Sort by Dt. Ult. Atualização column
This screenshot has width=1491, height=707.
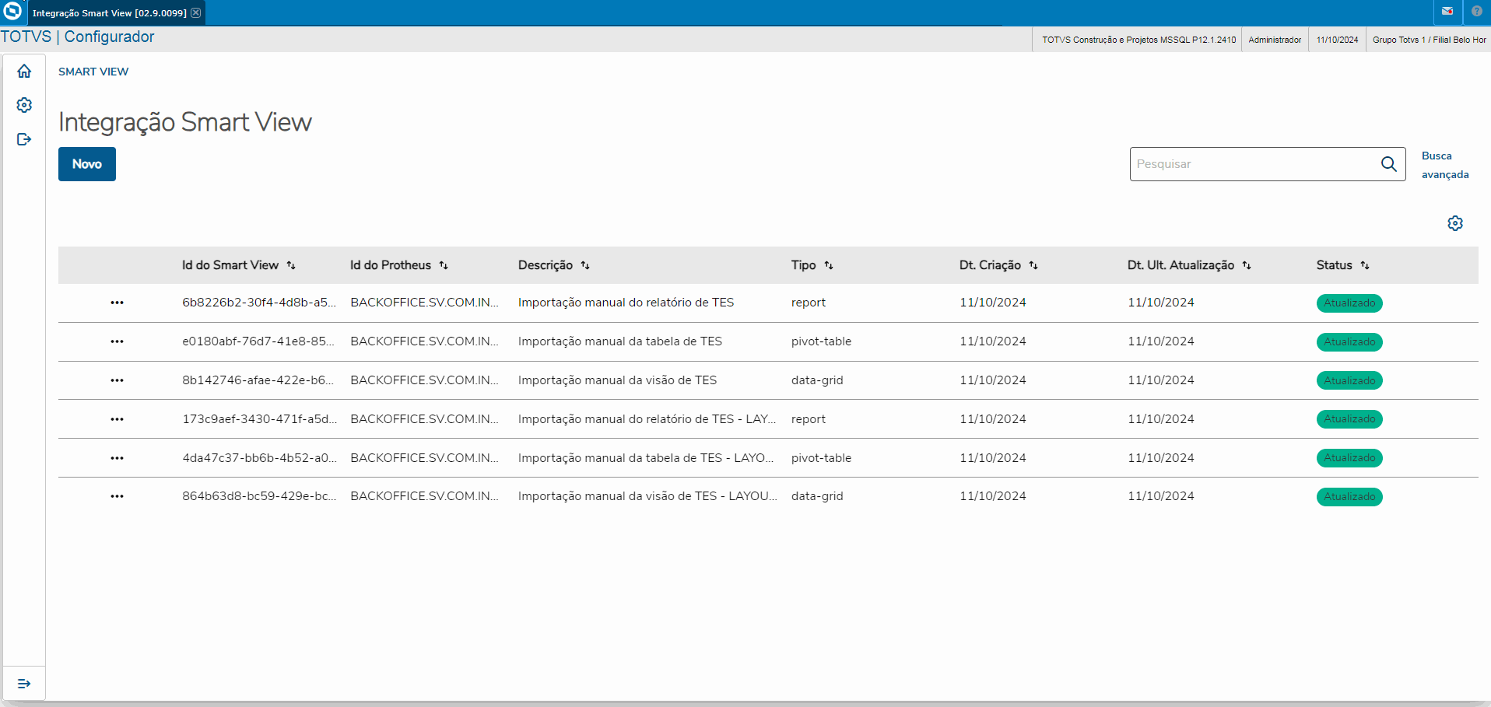pyautogui.click(x=1247, y=265)
